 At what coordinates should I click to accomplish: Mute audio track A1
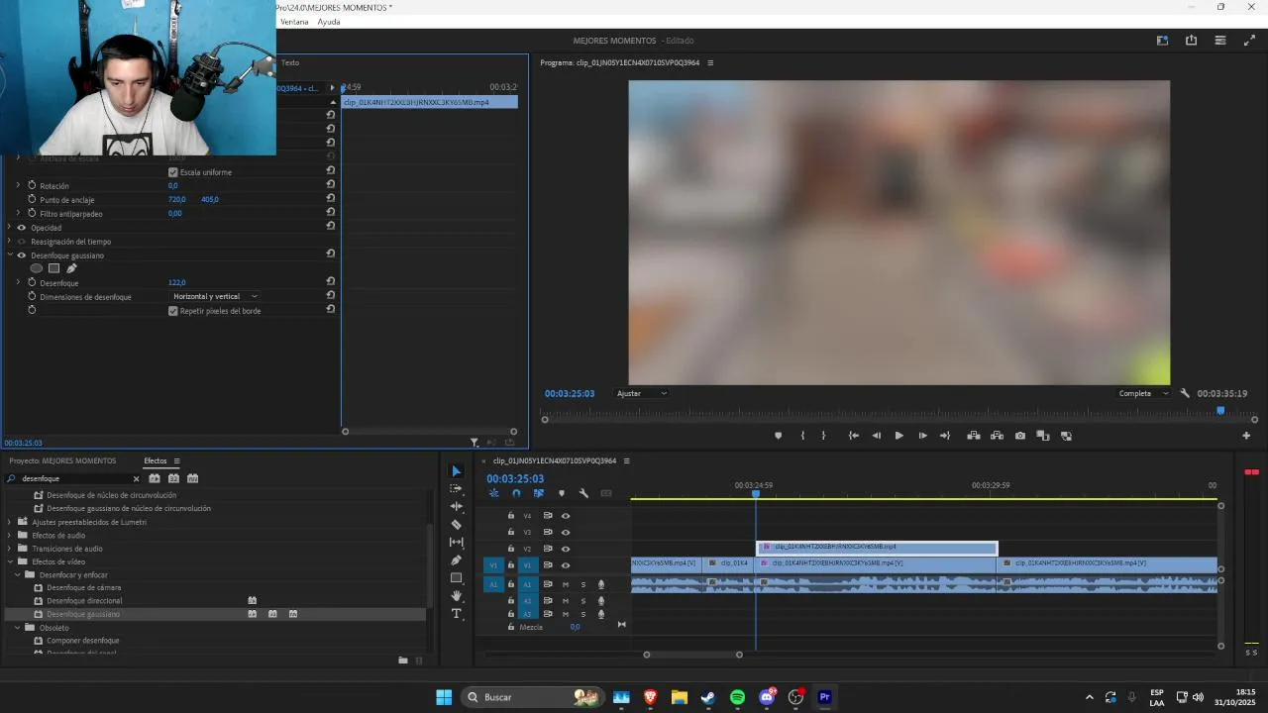coord(566,584)
